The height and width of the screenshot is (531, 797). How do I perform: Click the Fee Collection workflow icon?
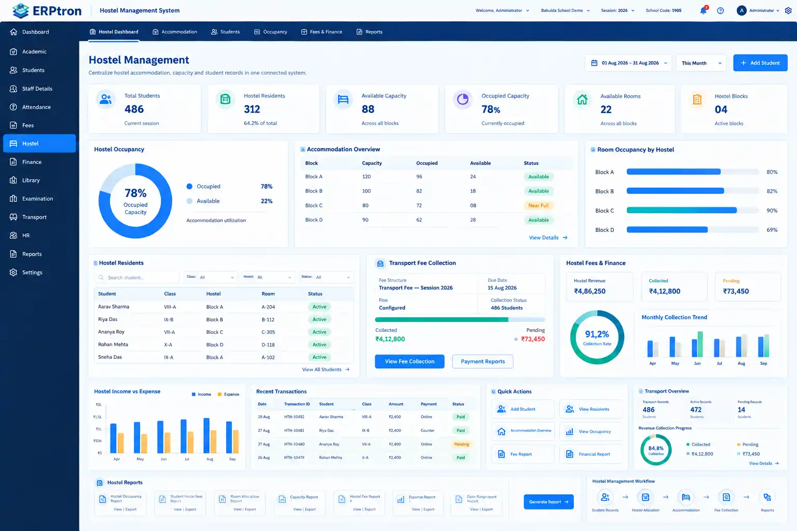[726, 497]
